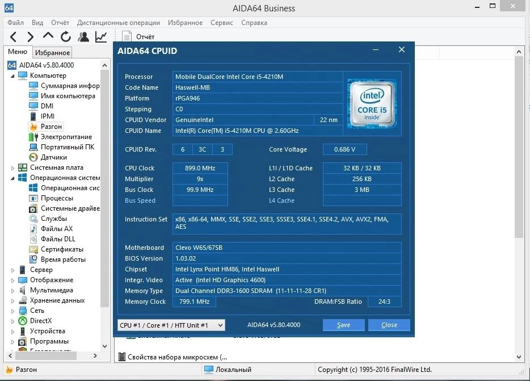The height and width of the screenshot is (381, 530).
Task: Expand the Сервер tree branch
Action: [12, 270]
